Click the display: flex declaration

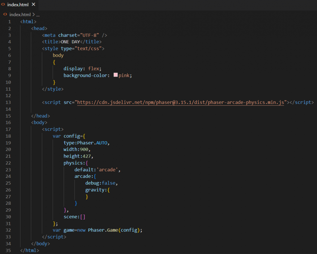pos(82,69)
